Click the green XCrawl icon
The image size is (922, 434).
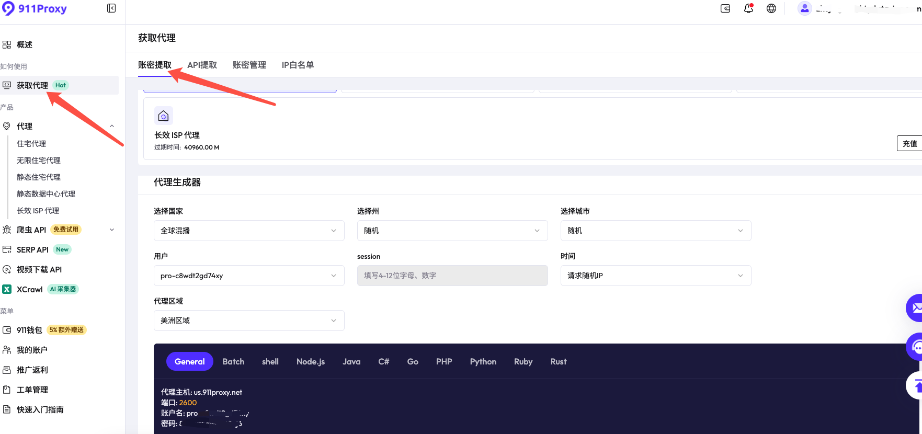click(7, 289)
